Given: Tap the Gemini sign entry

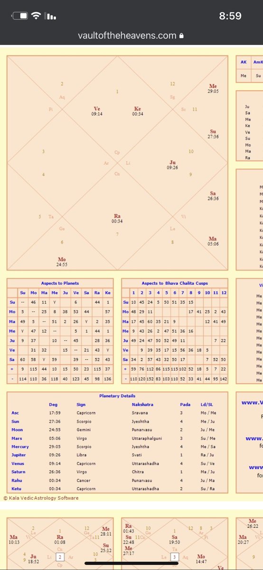Looking at the screenshot, I should click(83, 430).
